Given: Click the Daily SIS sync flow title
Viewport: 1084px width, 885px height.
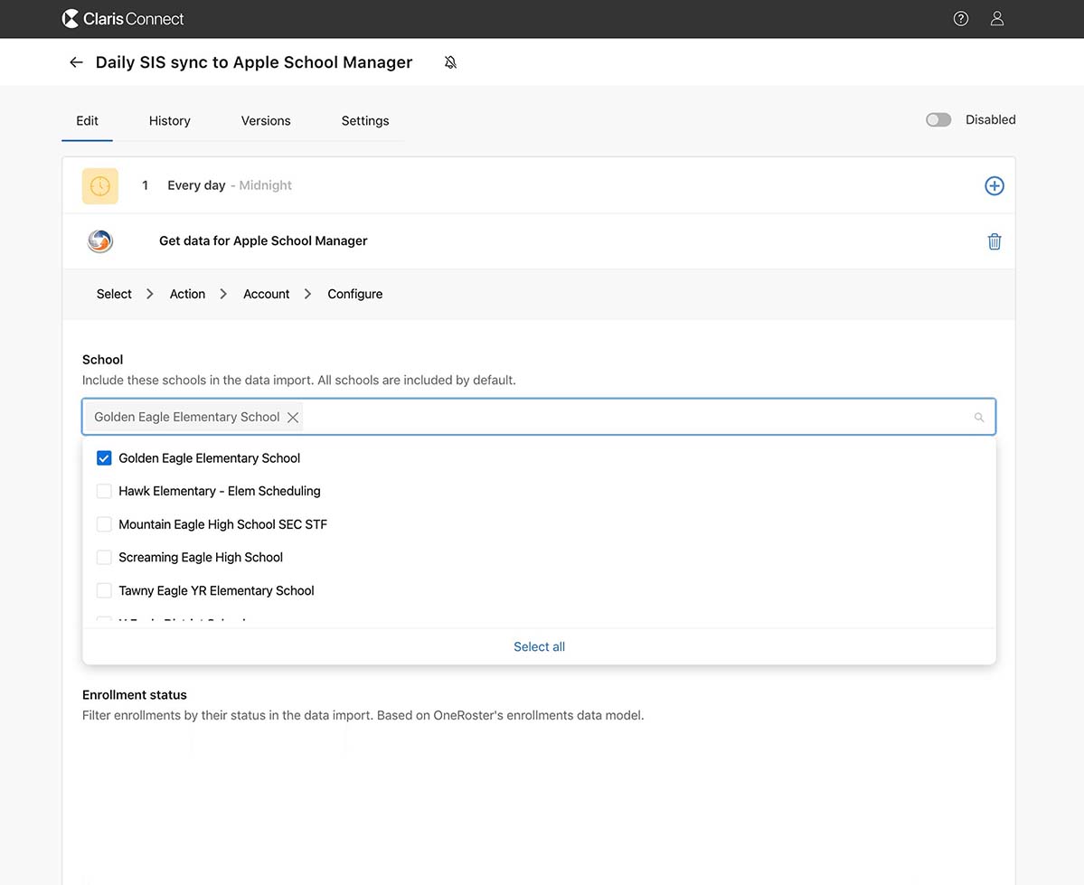Looking at the screenshot, I should click(x=254, y=62).
